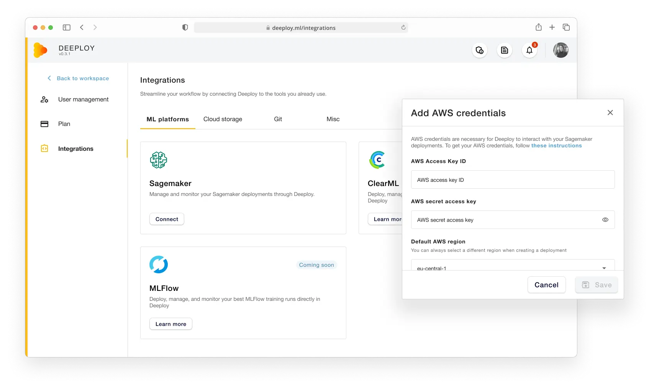The image size is (649, 390).
Task: Click Learn more on the ClearML card
Action: pyautogui.click(x=385, y=219)
